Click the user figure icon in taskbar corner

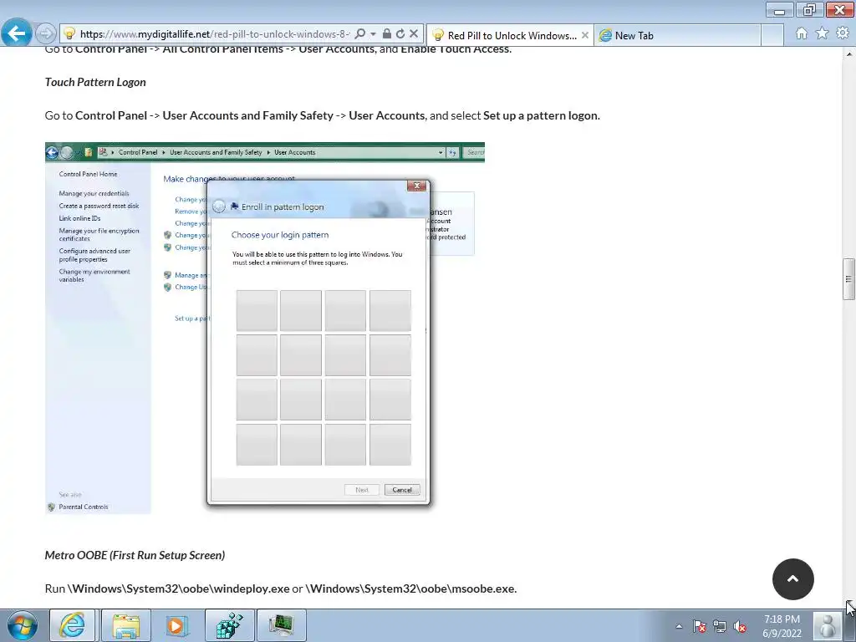[828, 625]
